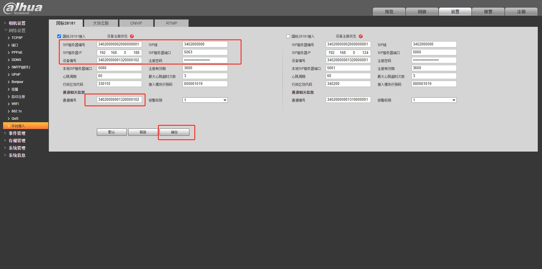Collapse the 网络设置 section
The width and height of the screenshot is (542, 269).
point(6,30)
